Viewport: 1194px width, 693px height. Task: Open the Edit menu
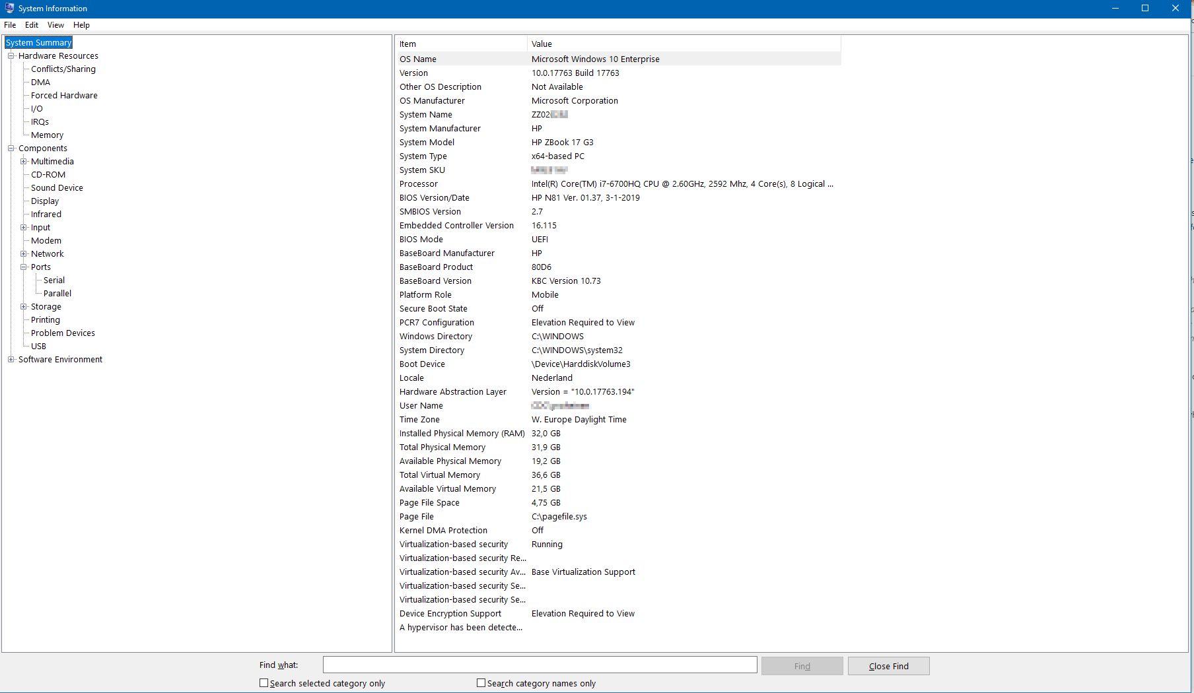coord(32,25)
